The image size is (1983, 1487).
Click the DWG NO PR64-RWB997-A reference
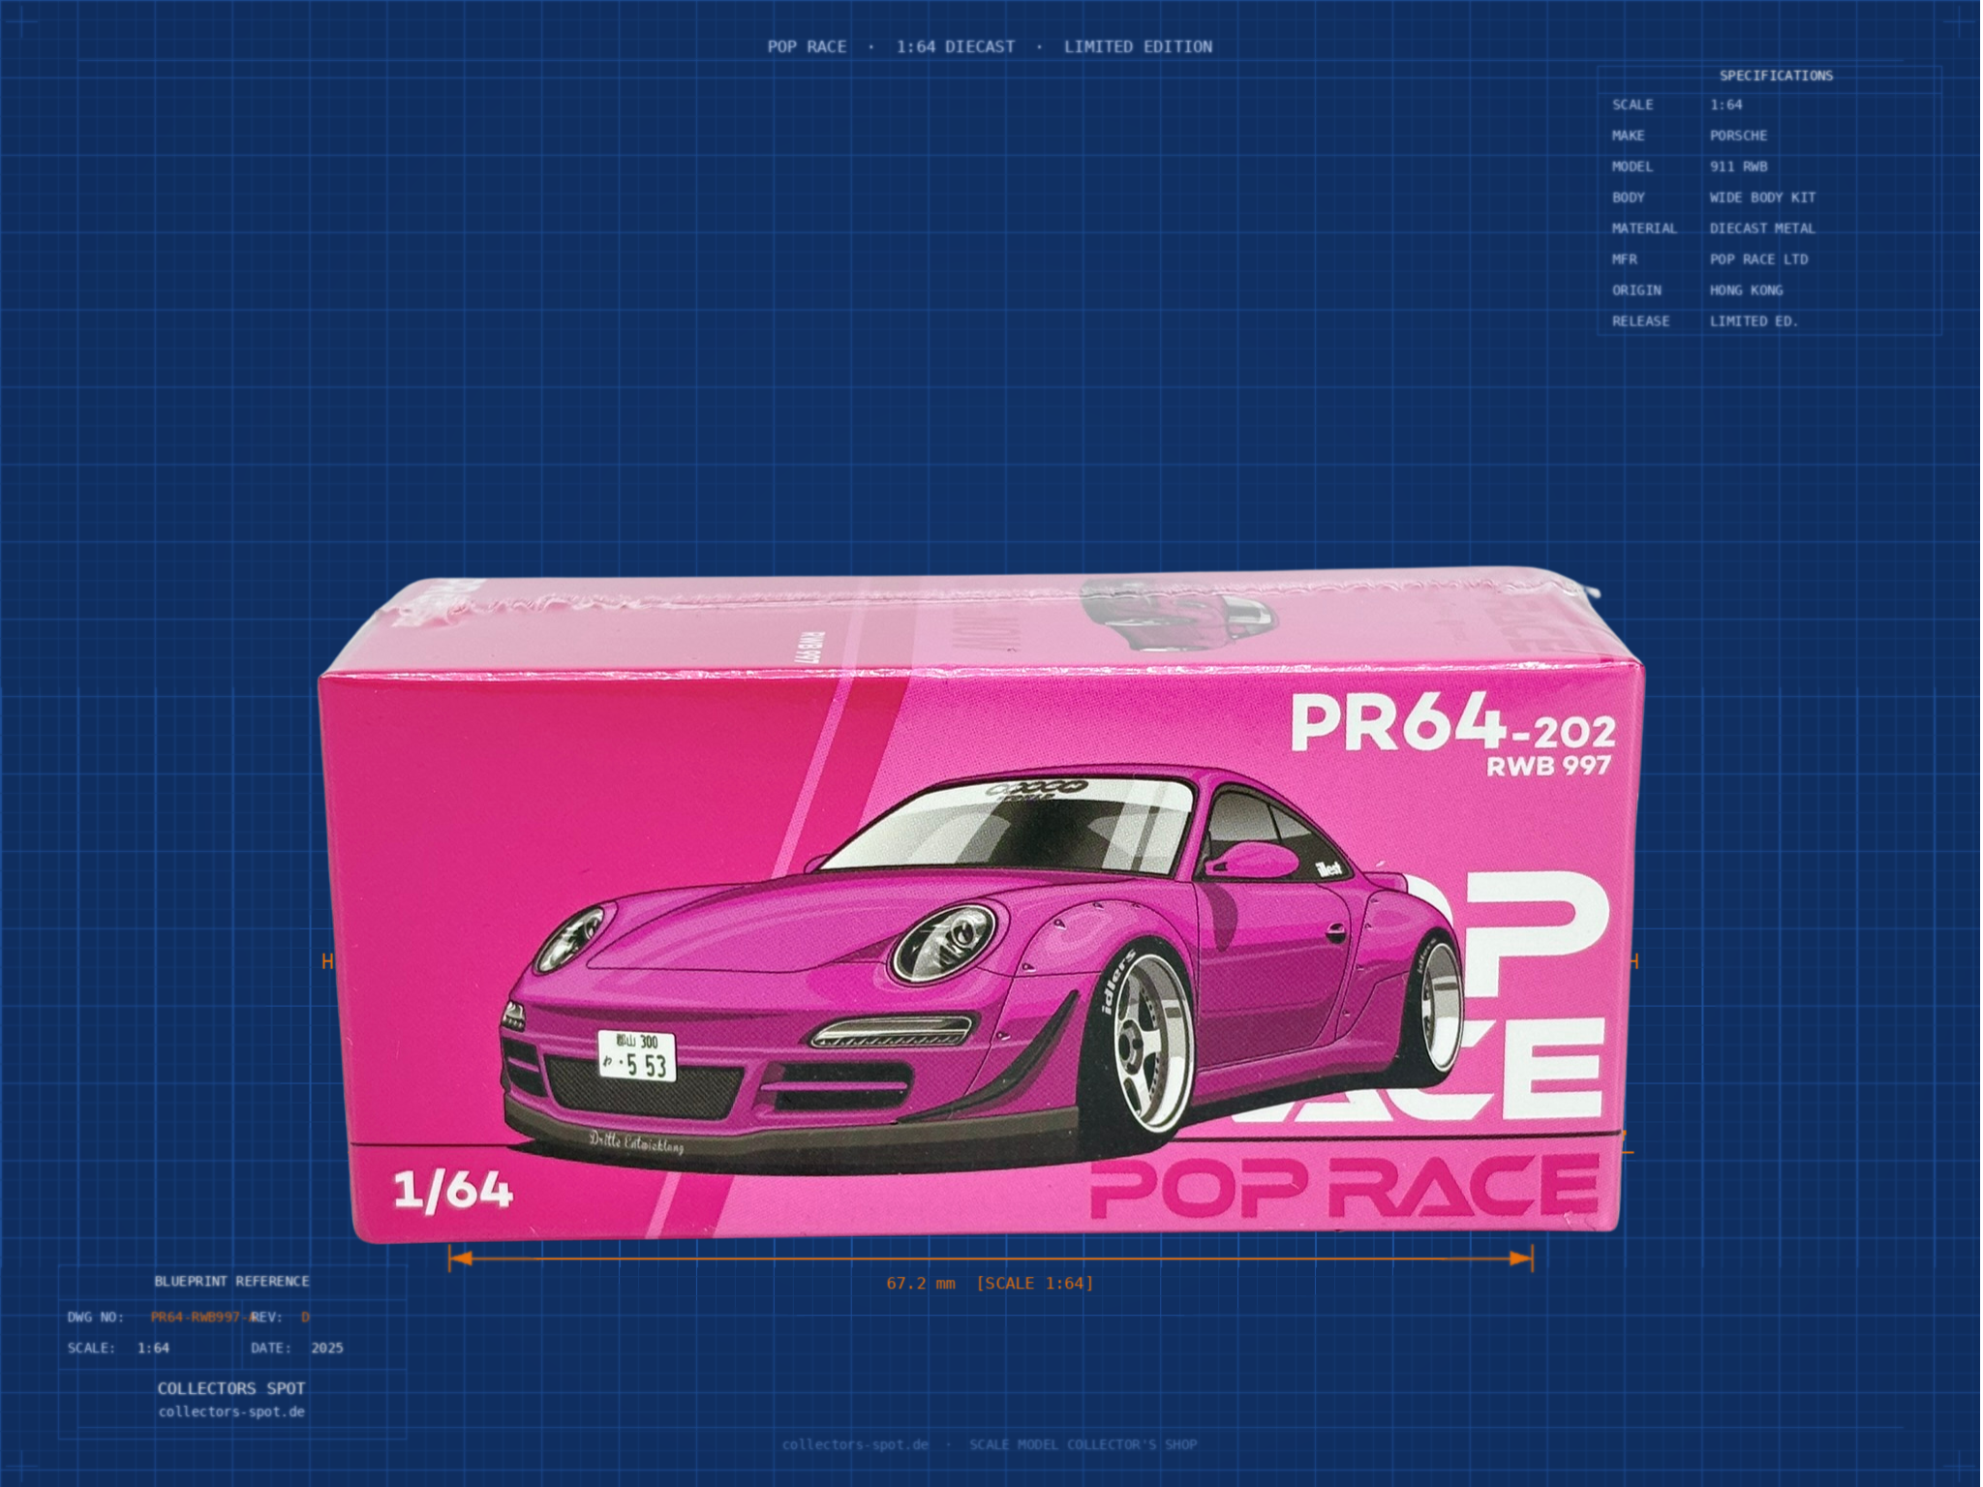[x=201, y=1317]
